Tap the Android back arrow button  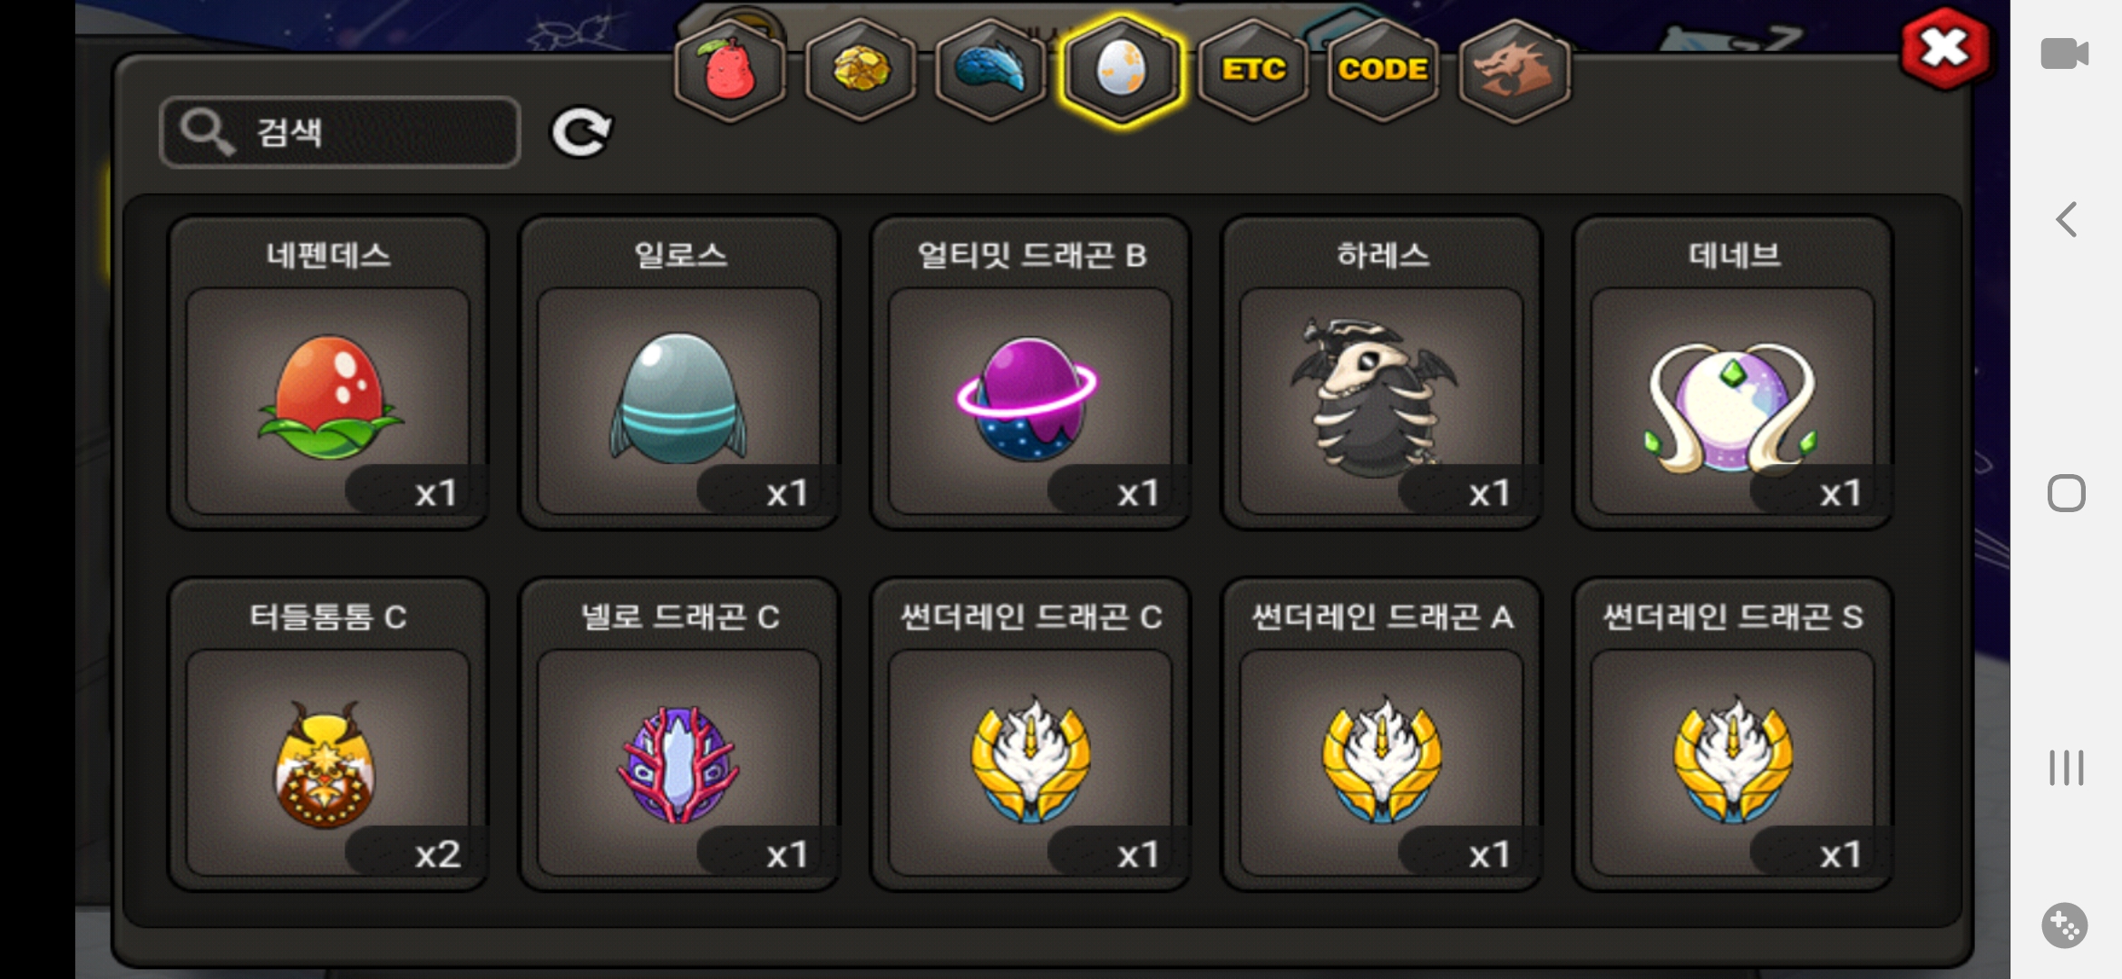pyautogui.click(x=2067, y=219)
